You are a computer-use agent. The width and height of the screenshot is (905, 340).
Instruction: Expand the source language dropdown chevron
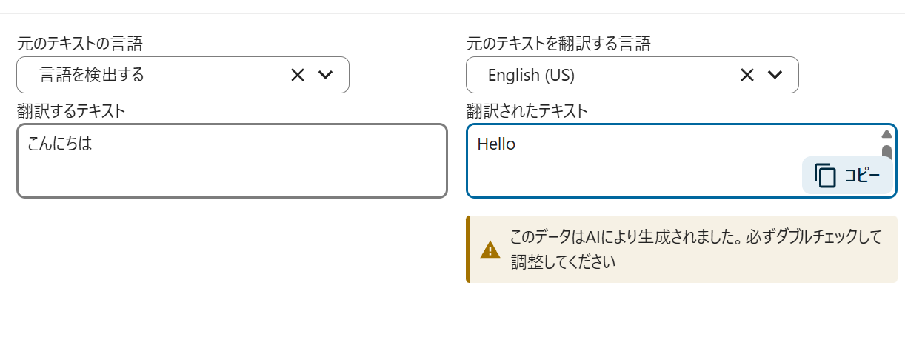click(325, 75)
